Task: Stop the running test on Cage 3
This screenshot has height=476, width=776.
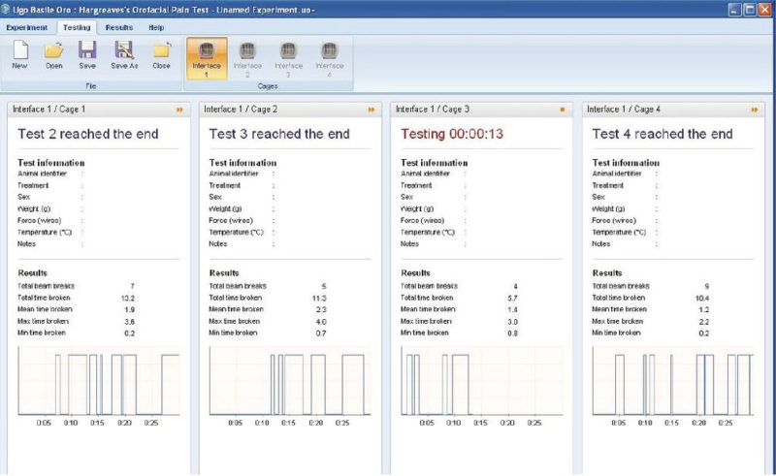Action: (563, 110)
